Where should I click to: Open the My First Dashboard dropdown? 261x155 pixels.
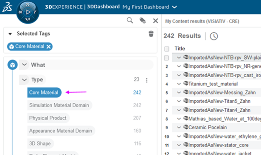[x=174, y=7]
